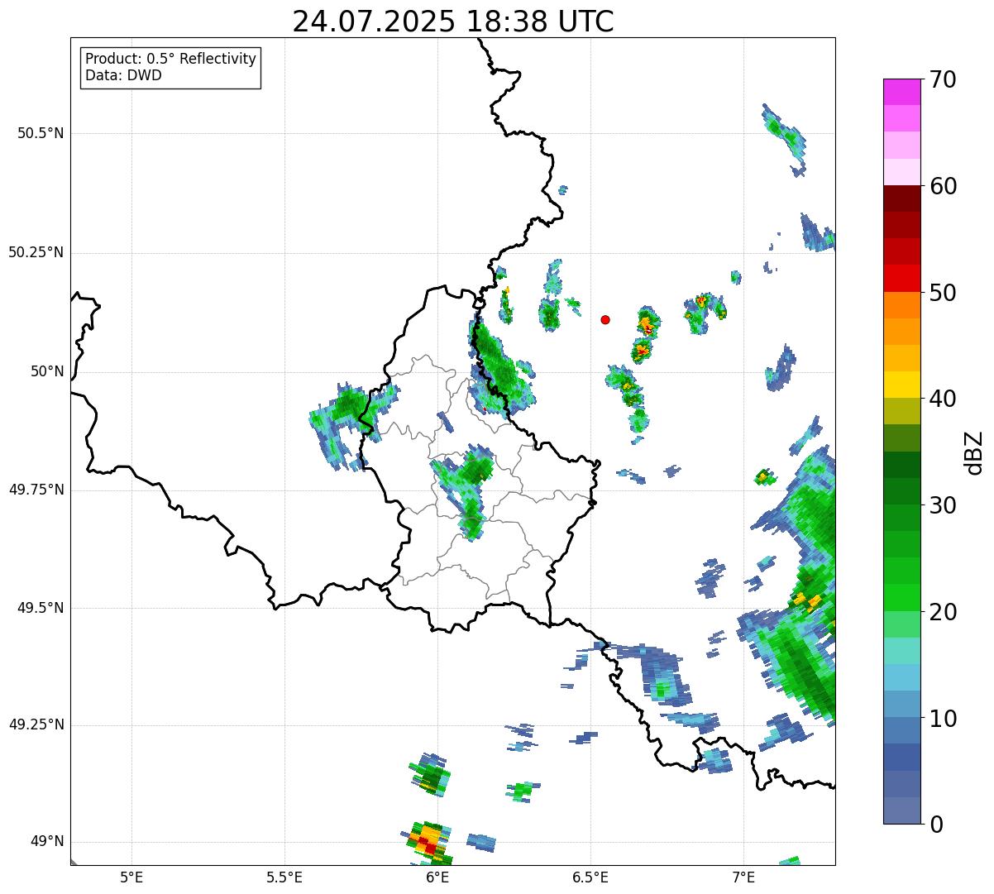
Task: Pick the yellow colorbar segment at 40 dBZ
Action: [x=902, y=385]
